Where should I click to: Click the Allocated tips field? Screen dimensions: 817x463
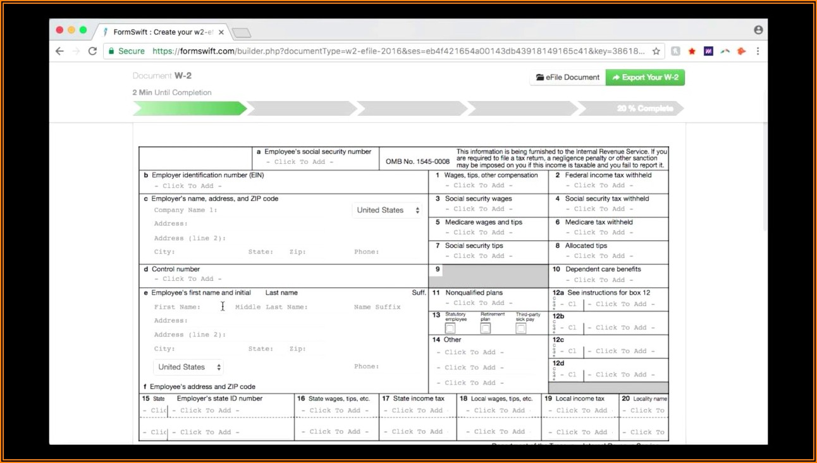[599, 256]
